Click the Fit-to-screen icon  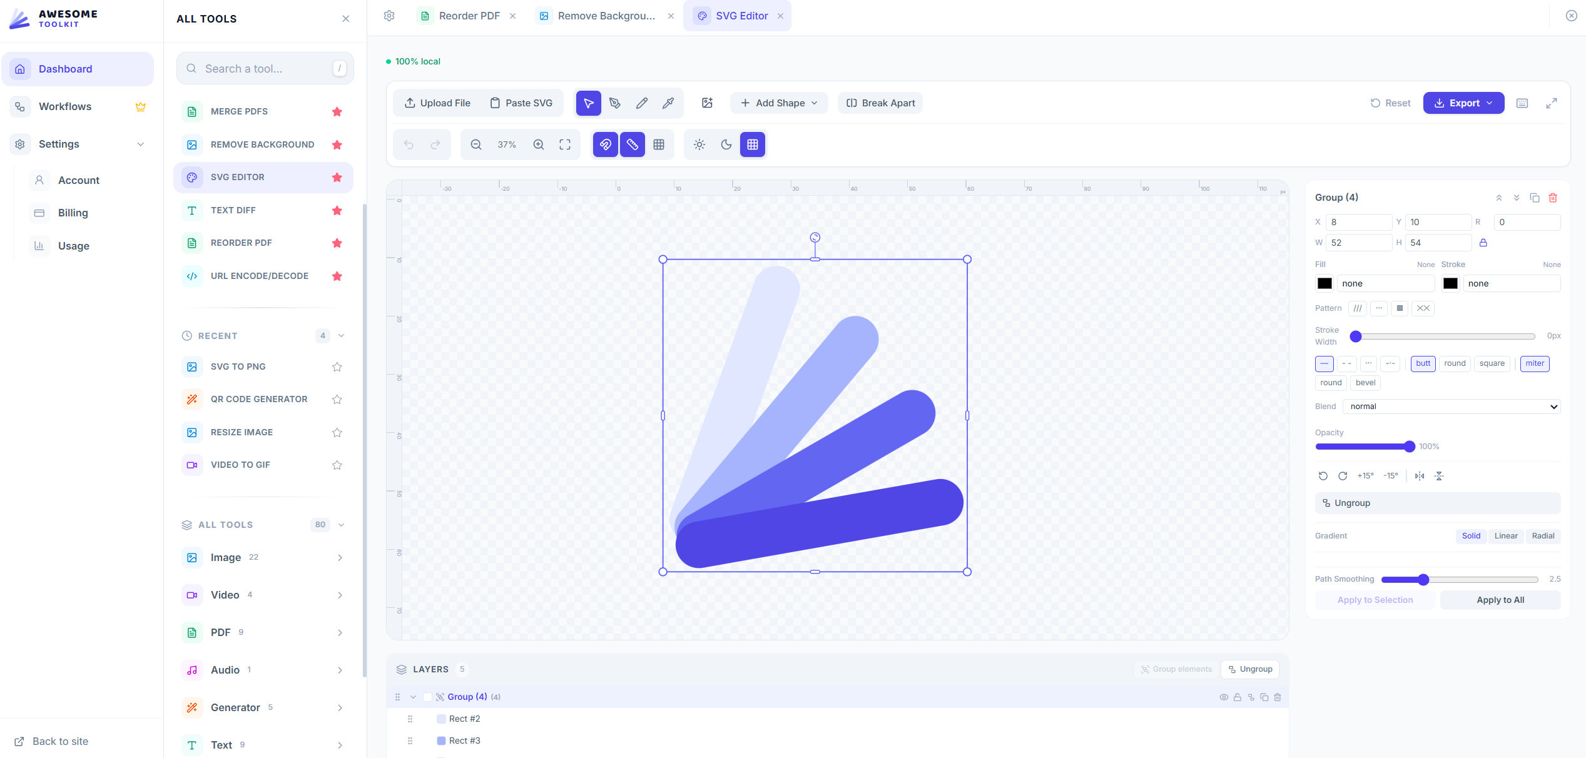click(564, 144)
